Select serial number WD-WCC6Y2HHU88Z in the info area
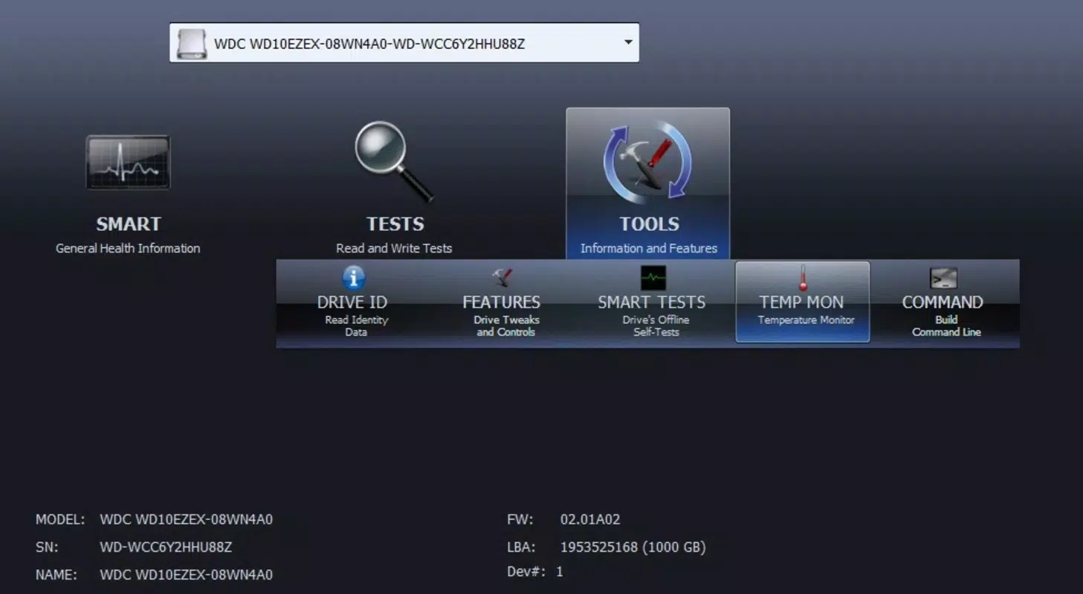Viewport: 1083px width, 594px height. [x=166, y=547]
